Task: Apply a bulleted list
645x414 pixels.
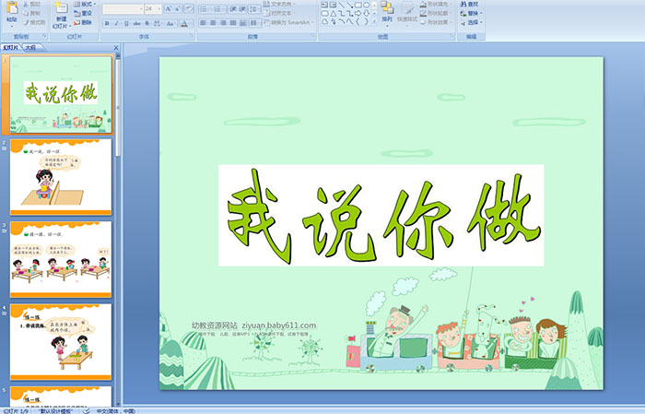Action: point(205,8)
